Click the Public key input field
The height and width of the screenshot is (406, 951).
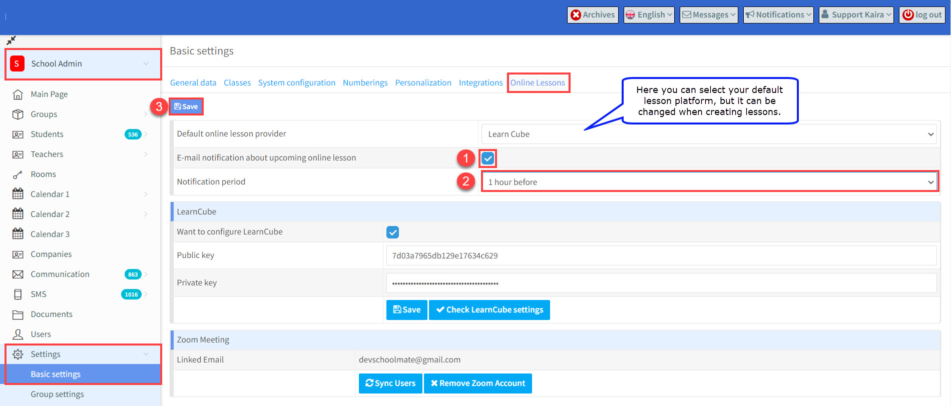click(661, 255)
